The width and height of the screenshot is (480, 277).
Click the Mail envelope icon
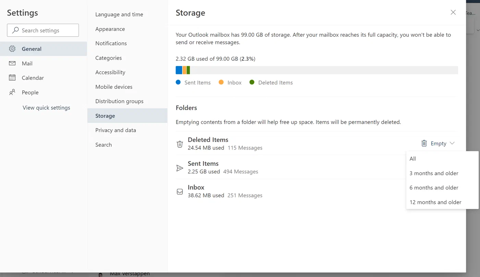click(12, 63)
